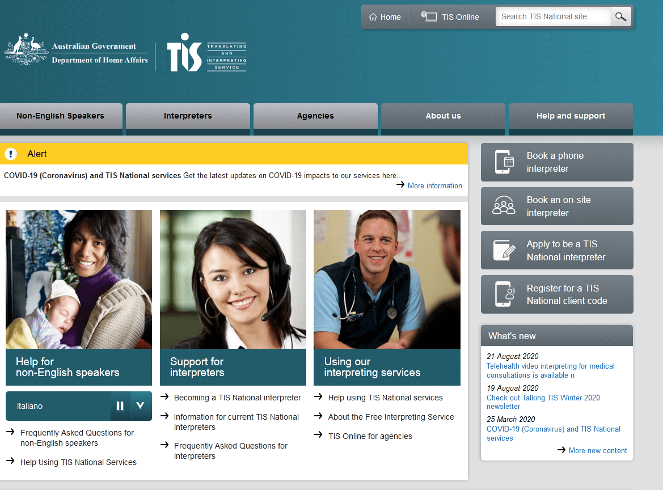Open Help using TIS National services link
This screenshot has width=663, height=490.
(x=385, y=398)
